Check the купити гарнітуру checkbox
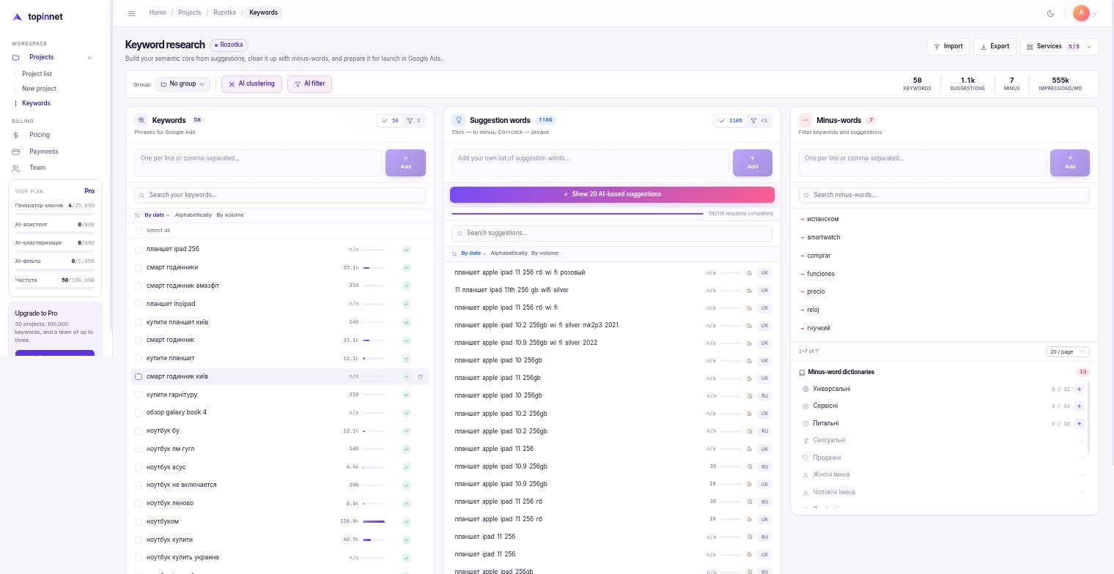The width and height of the screenshot is (1114, 574). (x=139, y=395)
